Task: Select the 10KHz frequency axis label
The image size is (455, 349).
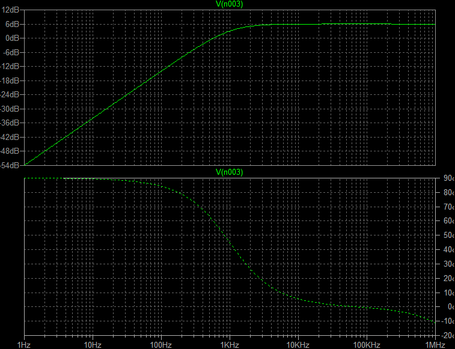Action: click(x=298, y=344)
